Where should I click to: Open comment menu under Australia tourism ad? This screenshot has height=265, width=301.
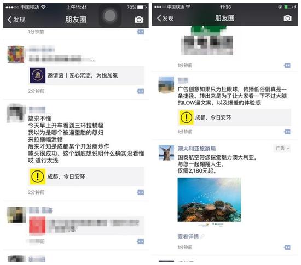click(287, 248)
